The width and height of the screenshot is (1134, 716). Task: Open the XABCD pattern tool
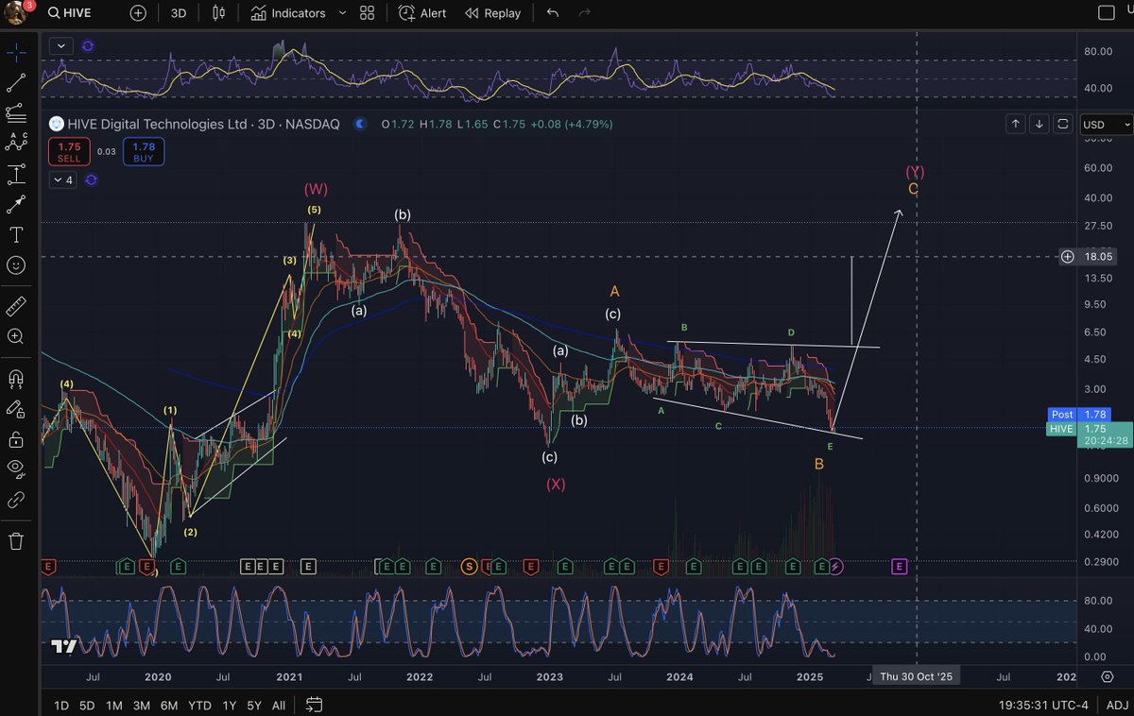coord(15,142)
